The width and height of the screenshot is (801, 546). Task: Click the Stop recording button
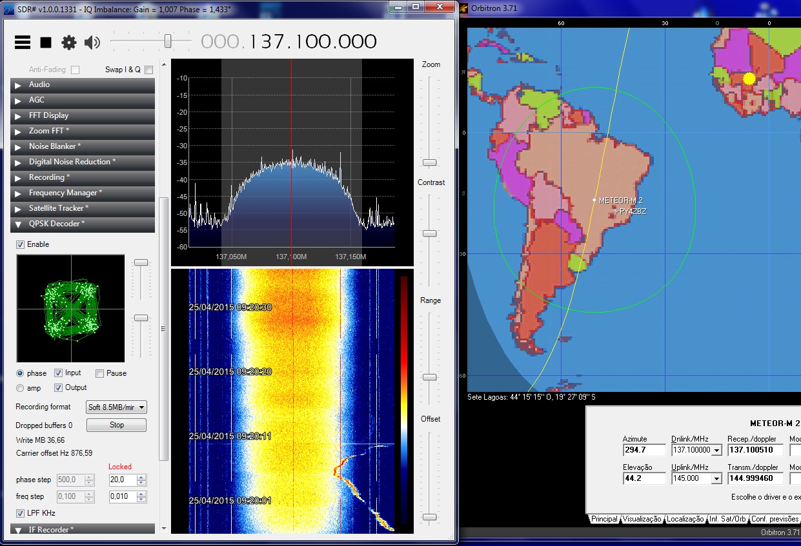116,425
